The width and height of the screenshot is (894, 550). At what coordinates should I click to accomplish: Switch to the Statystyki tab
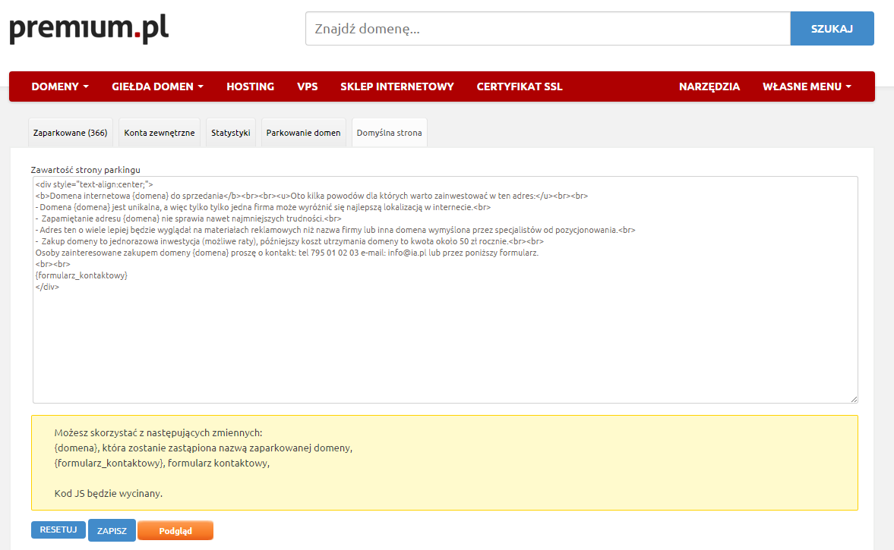click(231, 133)
